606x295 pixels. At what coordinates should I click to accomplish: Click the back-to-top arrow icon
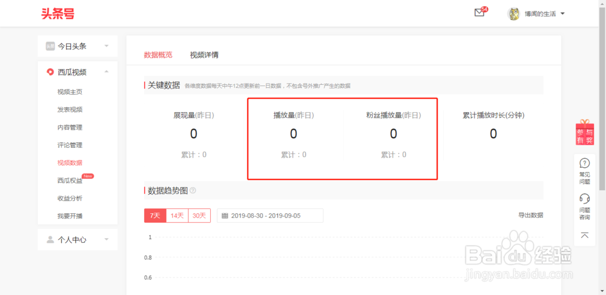585,235
